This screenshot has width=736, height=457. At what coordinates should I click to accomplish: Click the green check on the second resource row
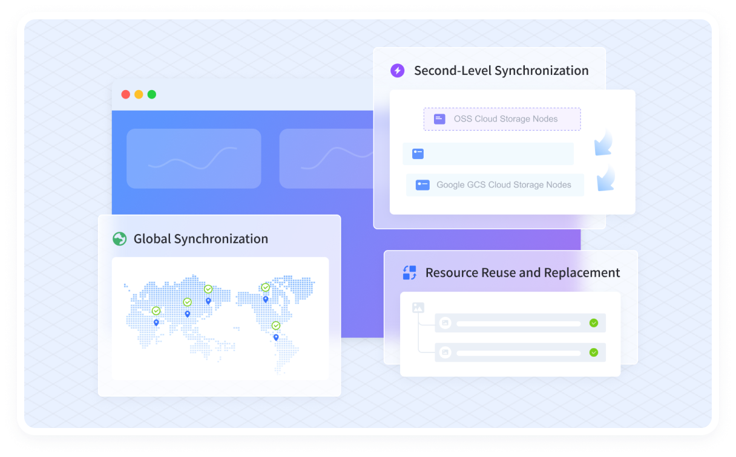[x=594, y=352]
